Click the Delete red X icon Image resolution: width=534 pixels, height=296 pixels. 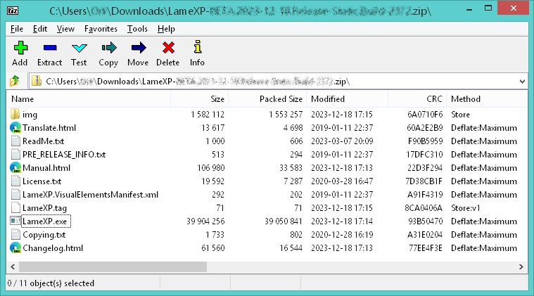tap(168, 48)
